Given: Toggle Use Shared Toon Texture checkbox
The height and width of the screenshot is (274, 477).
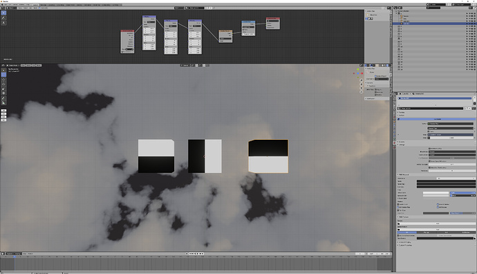Looking at the screenshot, I should click(398, 236).
